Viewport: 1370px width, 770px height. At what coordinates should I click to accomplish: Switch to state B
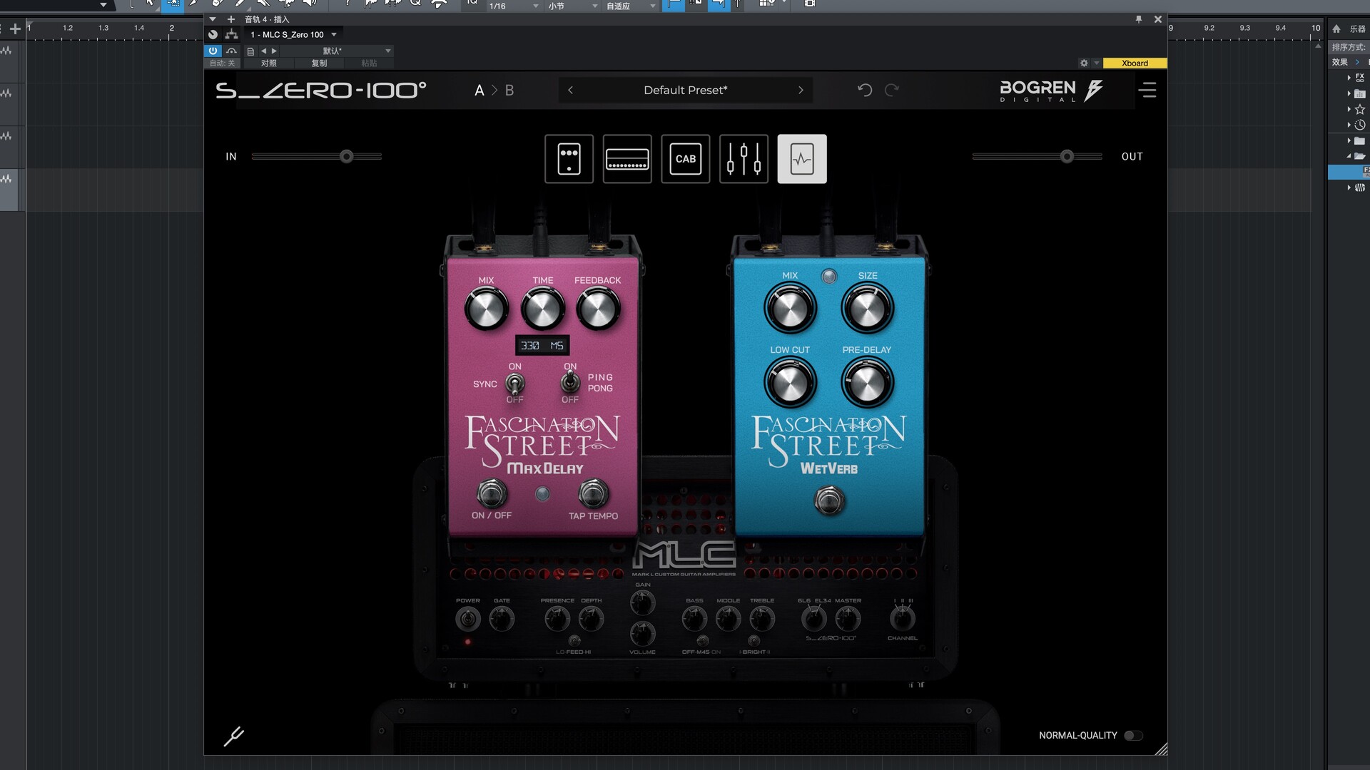pos(509,91)
